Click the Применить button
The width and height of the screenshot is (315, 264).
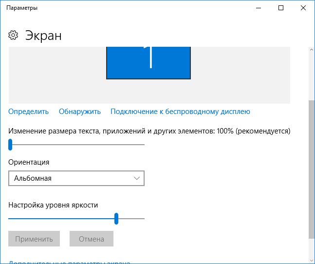[x=34, y=239]
